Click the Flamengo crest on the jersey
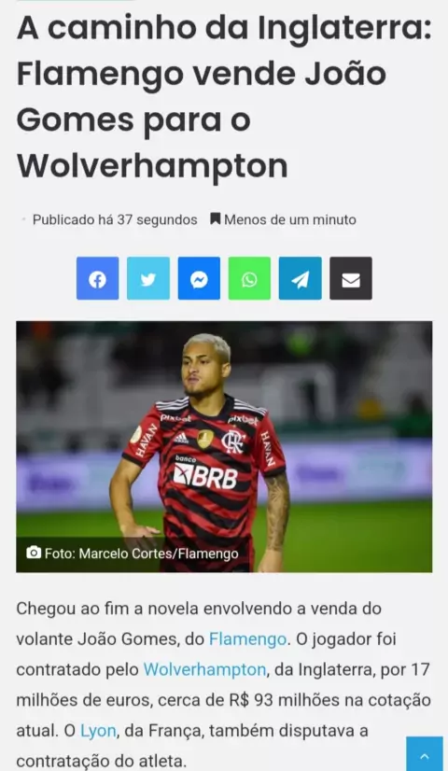Image resolution: width=448 pixels, height=771 pixels. coord(233,442)
